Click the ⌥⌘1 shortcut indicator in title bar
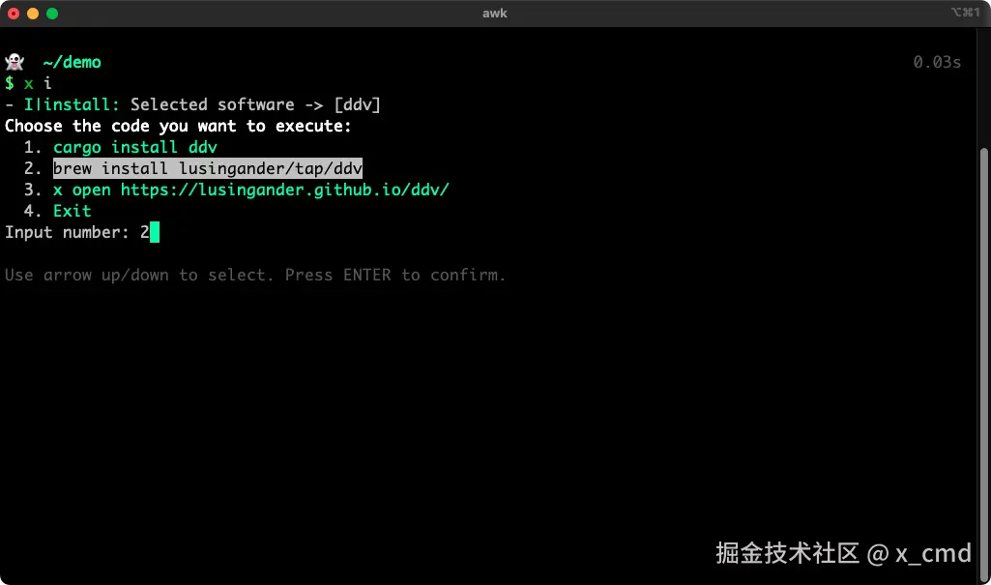This screenshot has width=991, height=585. tap(965, 12)
